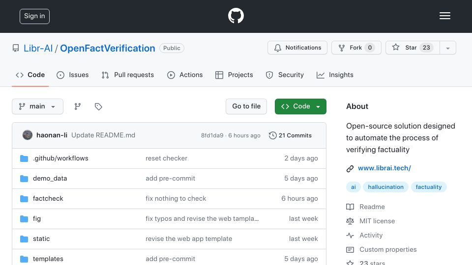Click the 6 hours ago timestamp for factcheck
The height and width of the screenshot is (265, 472).
pos(299,199)
